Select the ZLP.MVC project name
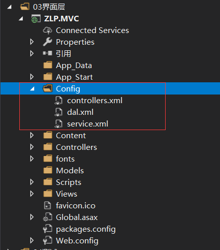Viewport: 220px width, 250px height. tap(61, 19)
